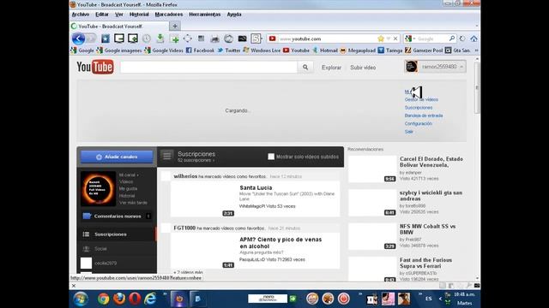This screenshot has width=549, height=308.
Task: Open Internet Explorer from the taskbar
Action: click(150, 299)
